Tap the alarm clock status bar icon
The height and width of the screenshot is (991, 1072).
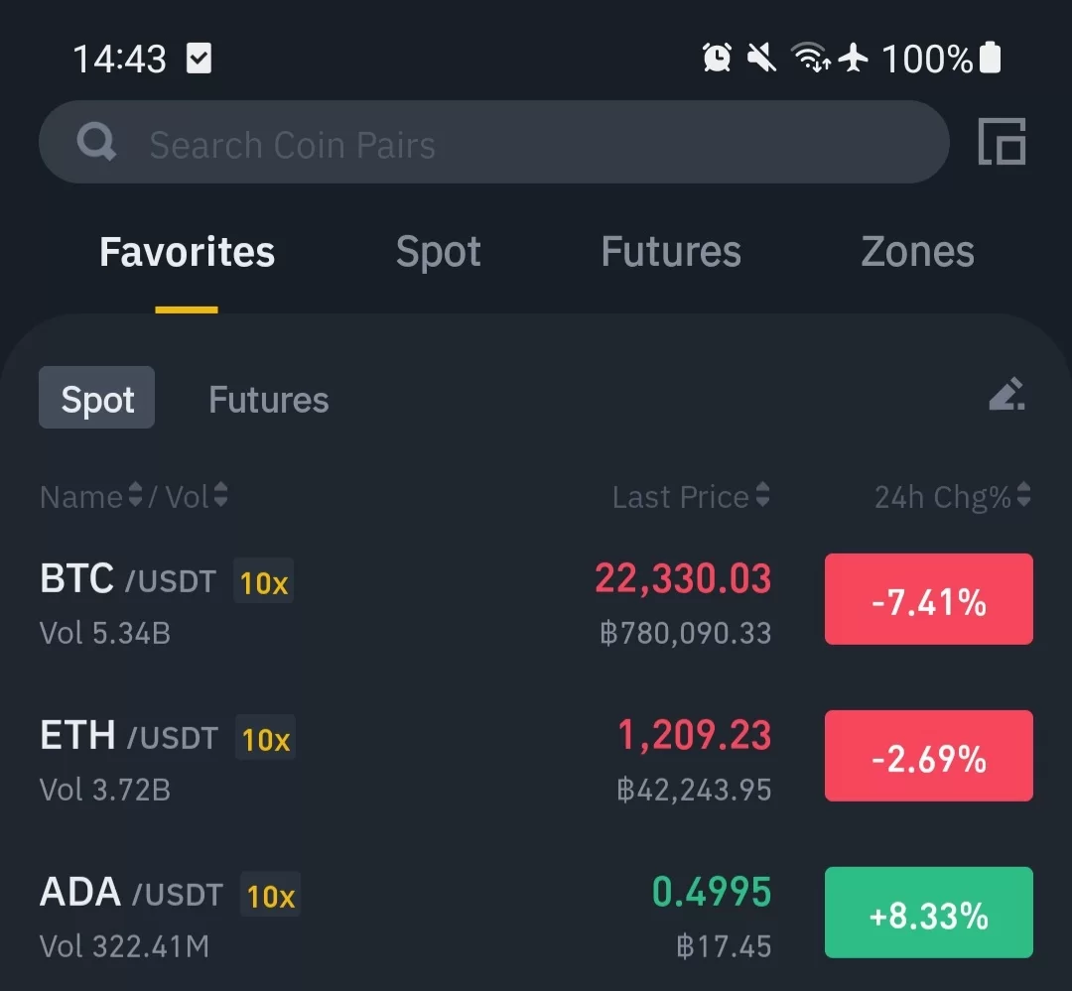pos(717,59)
